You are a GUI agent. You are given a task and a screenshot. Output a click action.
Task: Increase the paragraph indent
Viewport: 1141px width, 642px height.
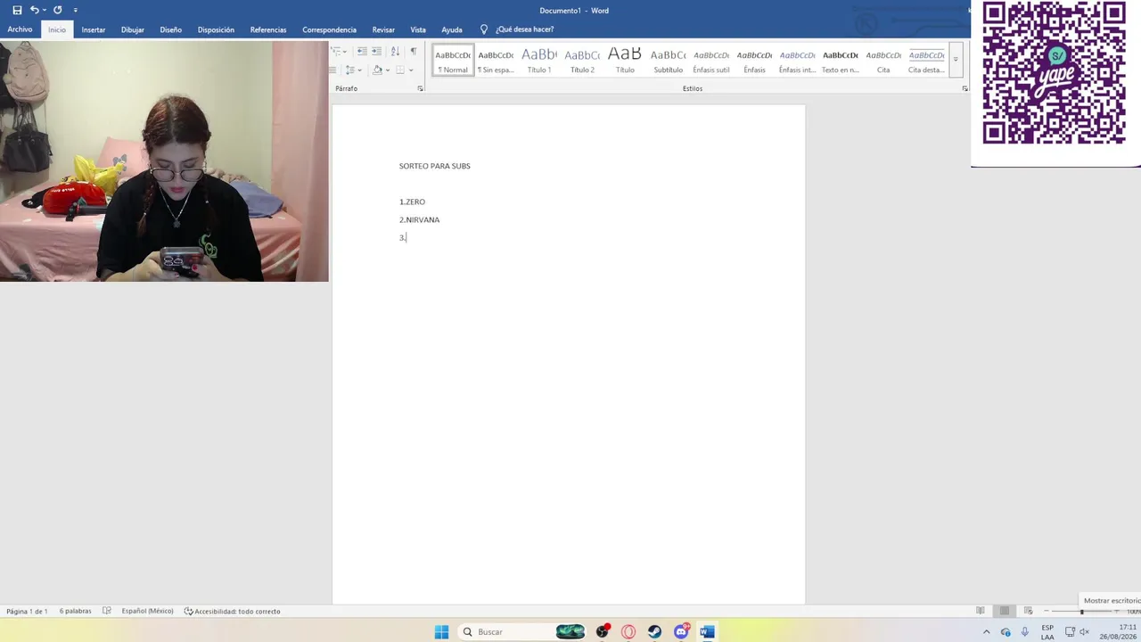pos(376,52)
